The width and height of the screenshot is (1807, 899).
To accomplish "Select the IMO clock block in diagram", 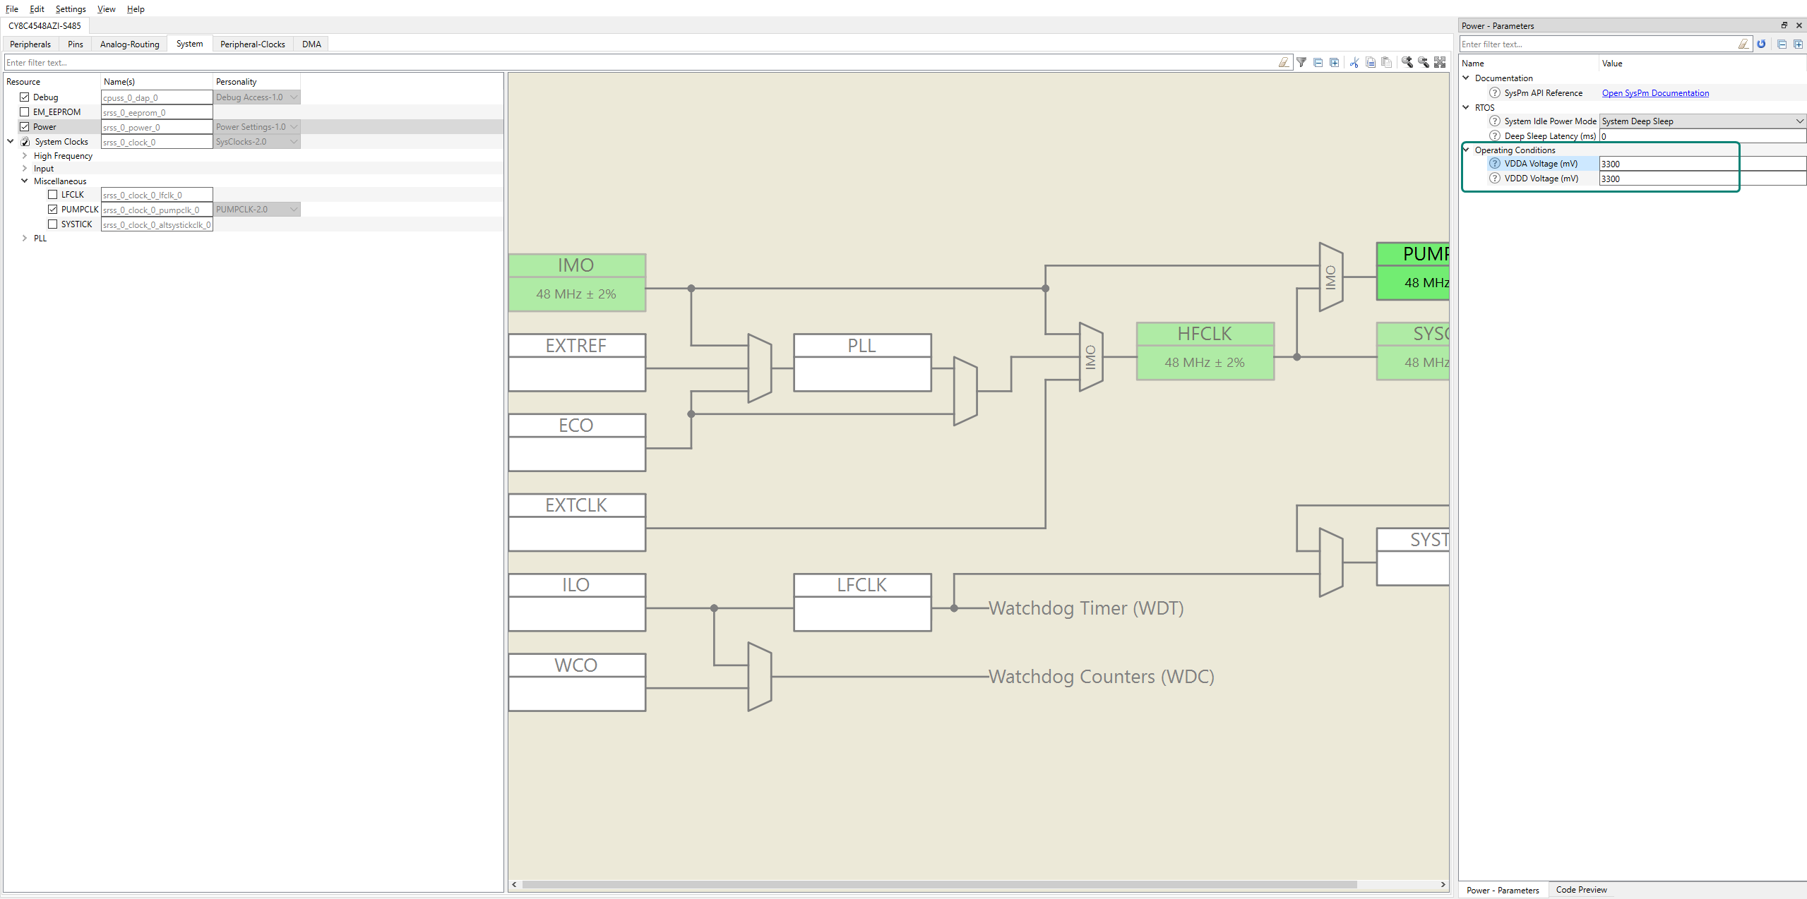I will pyautogui.click(x=577, y=283).
